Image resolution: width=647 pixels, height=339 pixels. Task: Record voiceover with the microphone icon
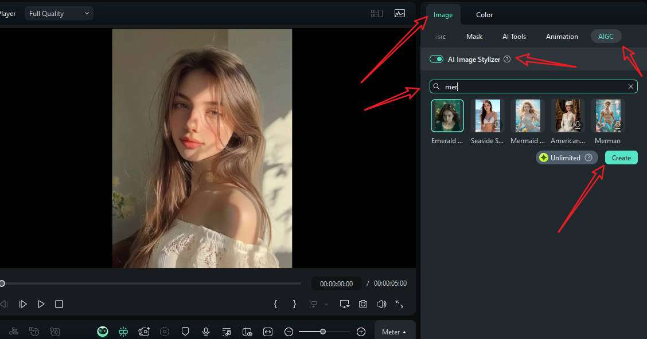pos(206,332)
